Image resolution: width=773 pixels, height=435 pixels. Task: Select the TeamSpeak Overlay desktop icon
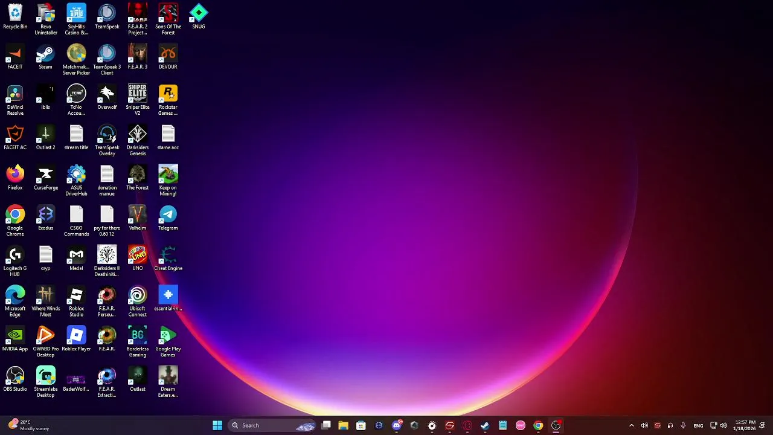pos(107,141)
